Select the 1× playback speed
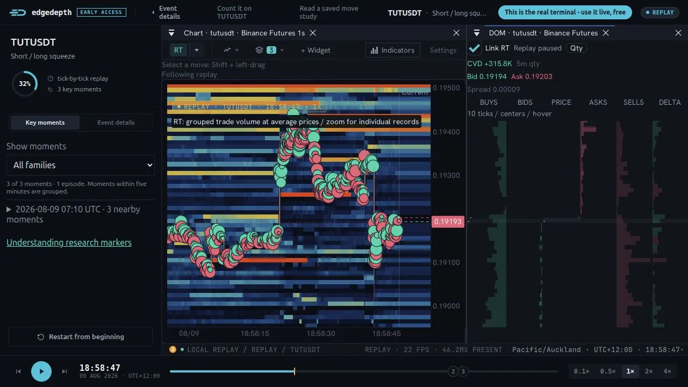The height and width of the screenshot is (387, 688). tap(630, 371)
